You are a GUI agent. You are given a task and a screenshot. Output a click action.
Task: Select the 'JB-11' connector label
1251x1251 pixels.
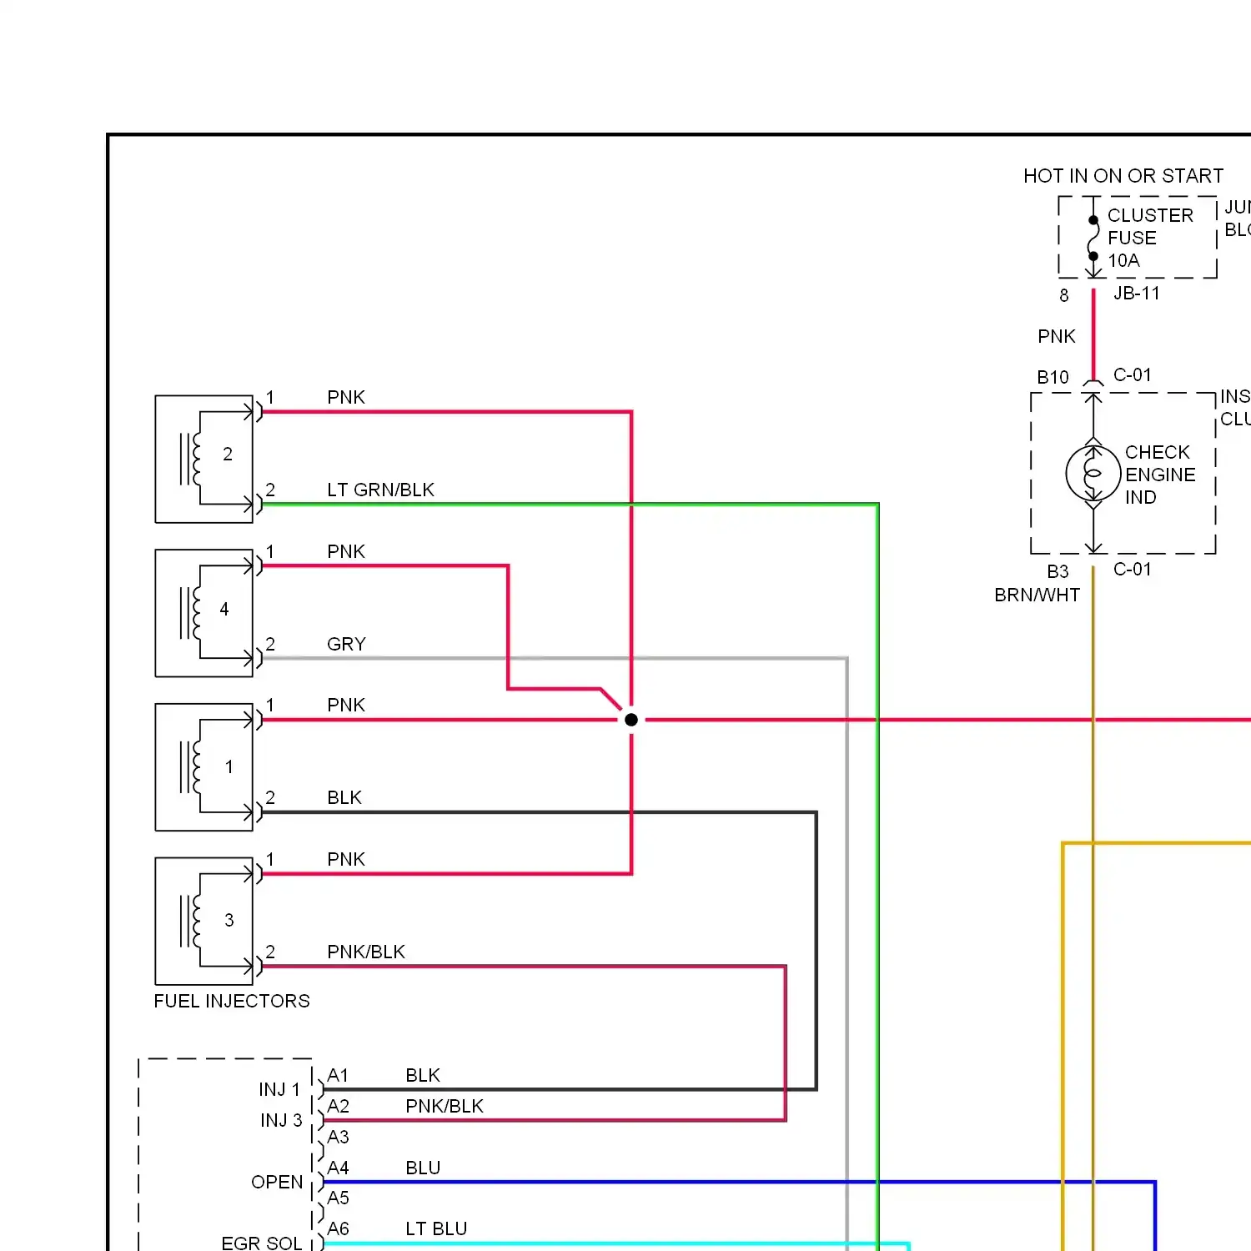pyautogui.click(x=1137, y=294)
